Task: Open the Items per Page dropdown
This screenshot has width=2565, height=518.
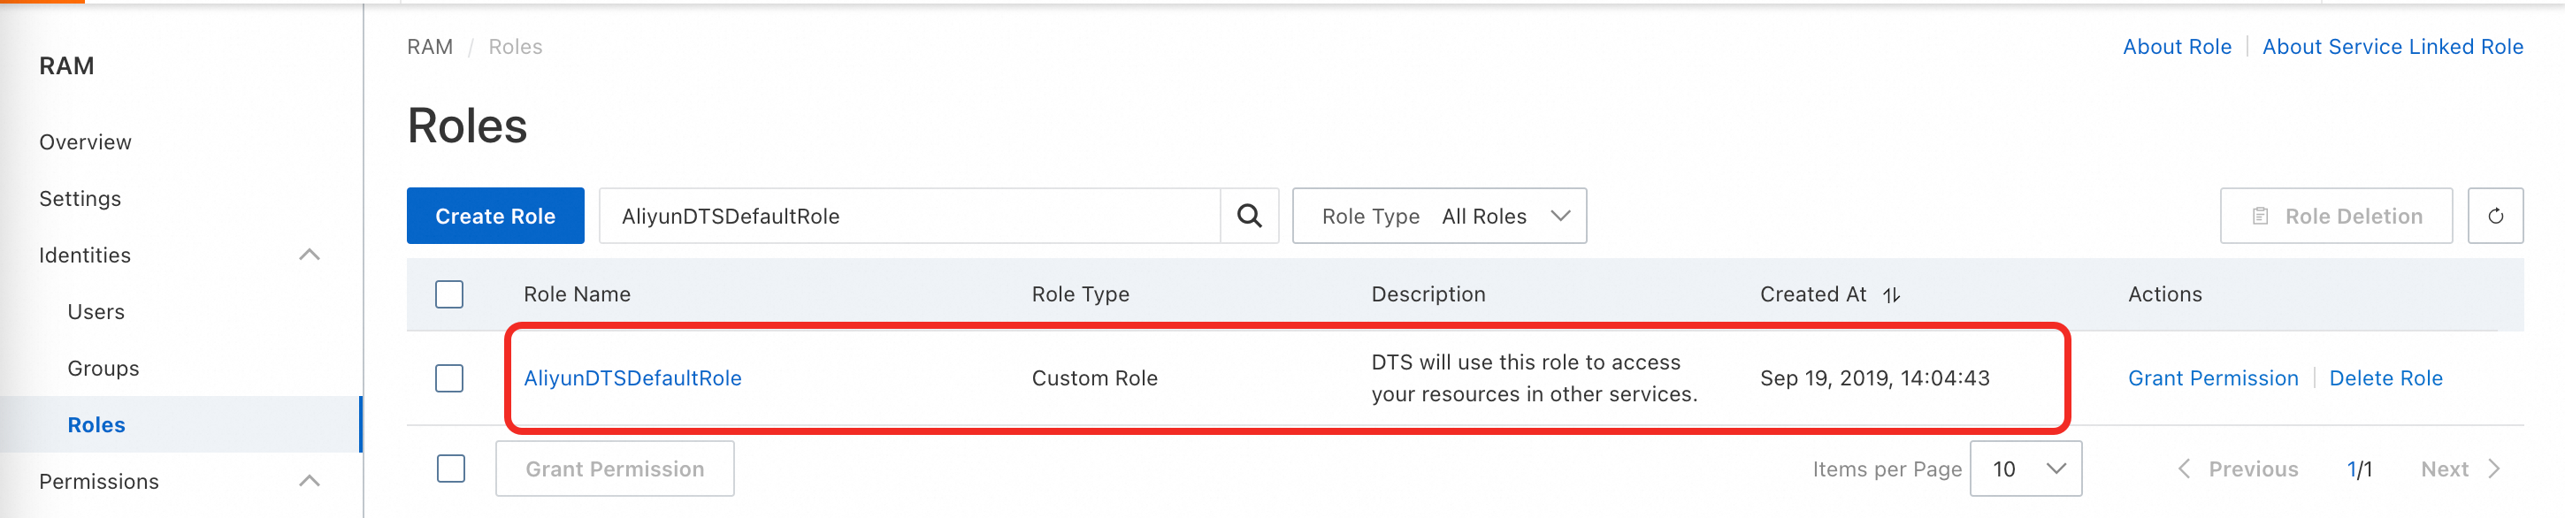Action: [x=2025, y=468]
